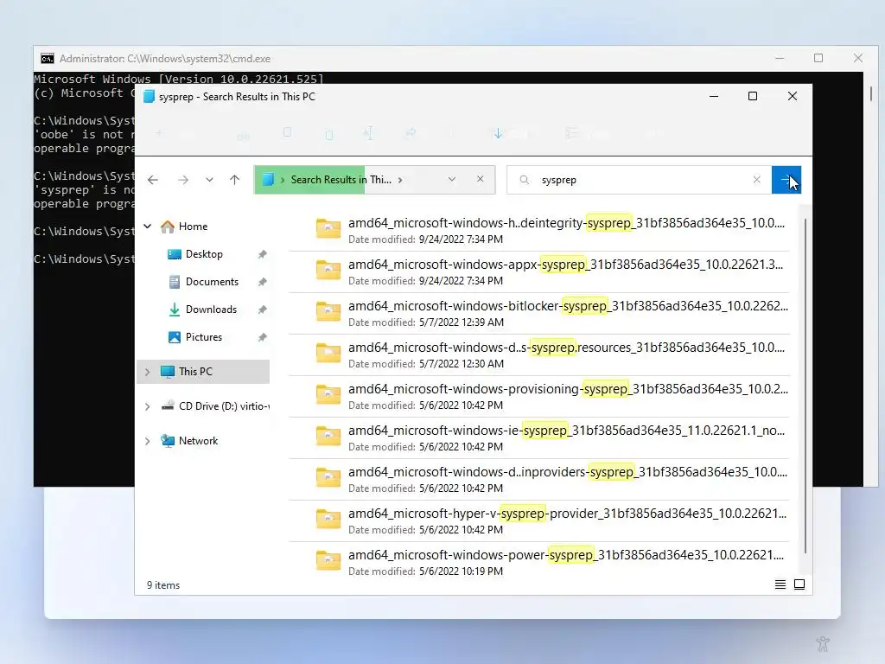Minimize the sysprep search results window
This screenshot has height=664, width=885.
714,96
